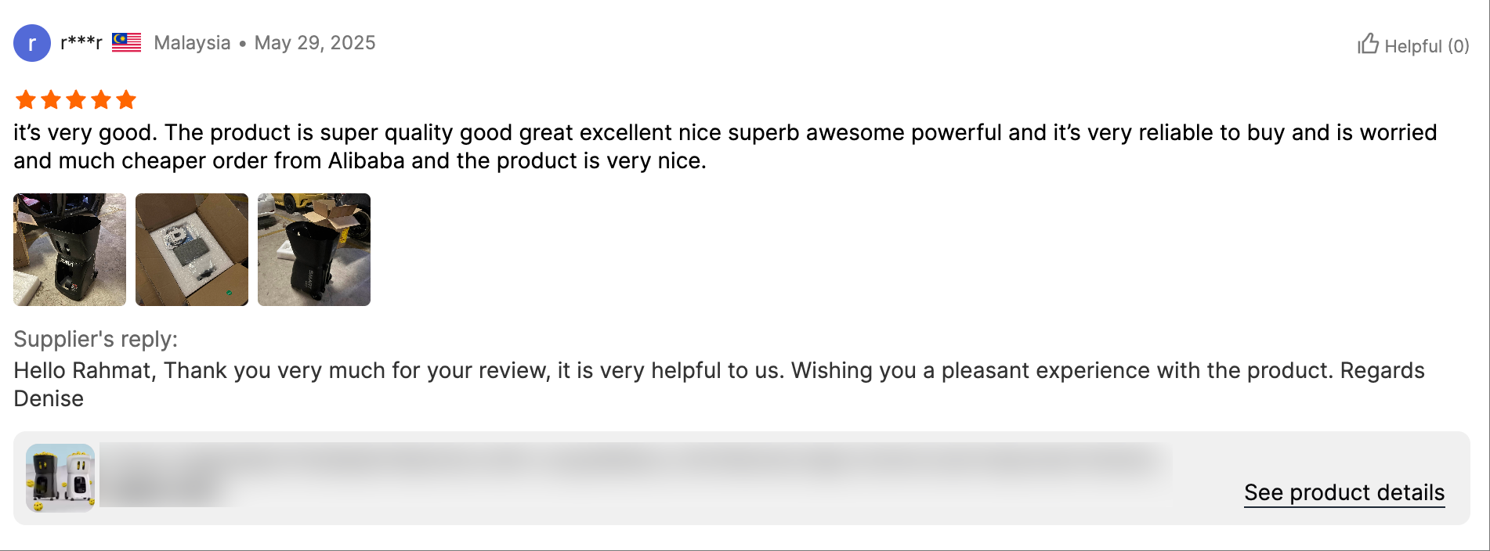The width and height of the screenshot is (1490, 551).
Task: Click the review date "May 29, 2025"
Action: tap(315, 43)
